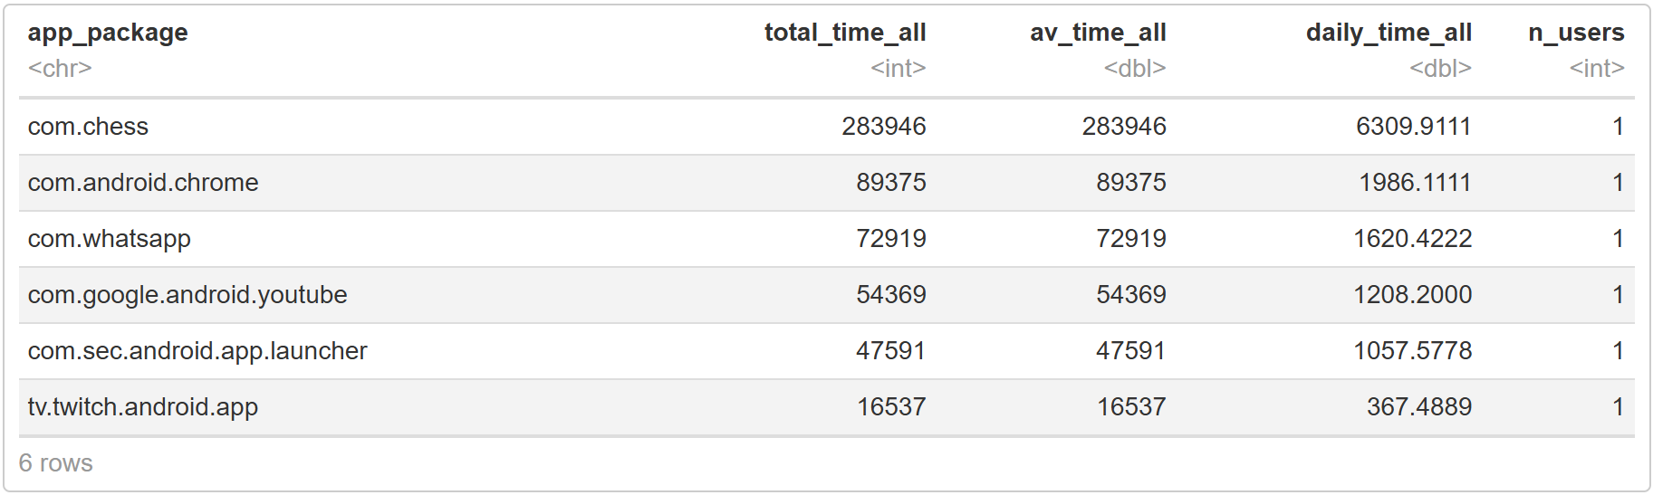Click total time value 283946
This screenshot has height=495, width=1653.
click(x=883, y=127)
